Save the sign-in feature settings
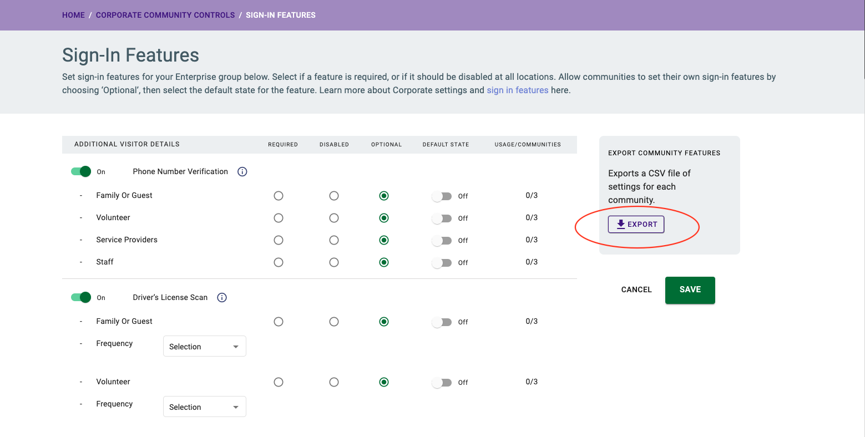The height and width of the screenshot is (437, 865). pyautogui.click(x=690, y=289)
